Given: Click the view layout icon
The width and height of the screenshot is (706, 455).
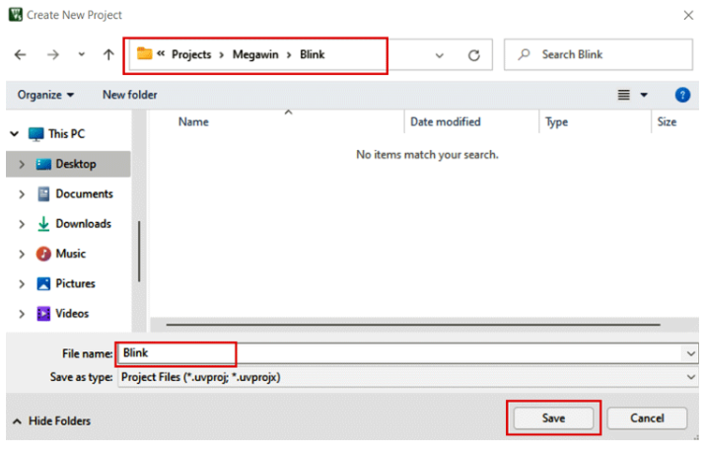Looking at the screenshot, I should (x=623, y=95).
